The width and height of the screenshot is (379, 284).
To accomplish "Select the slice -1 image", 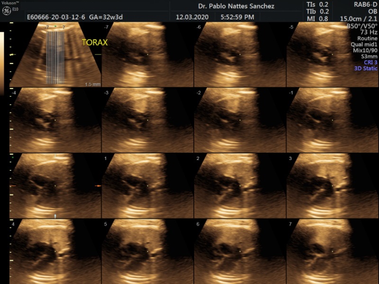I will [x=332, y=120].
